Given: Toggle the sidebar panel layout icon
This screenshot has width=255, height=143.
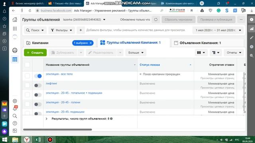Looking at the screenshot, I should click(x=15, y=131).
